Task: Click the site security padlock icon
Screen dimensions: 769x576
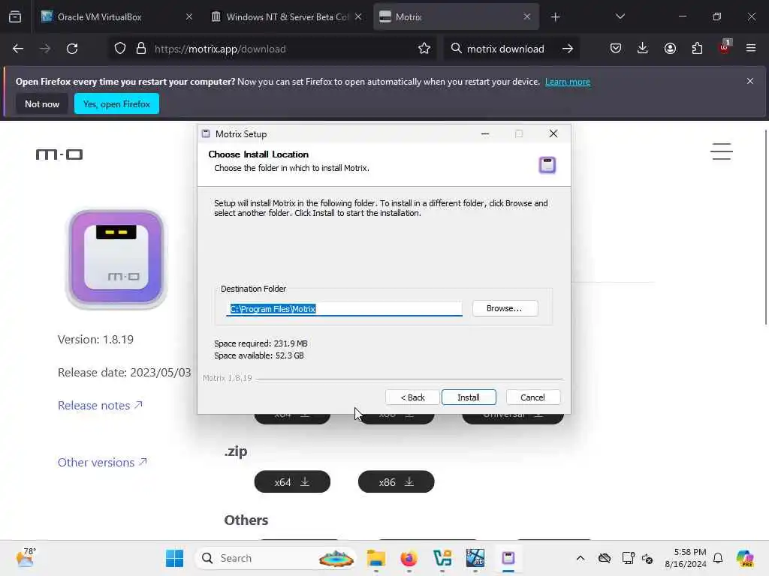Action: 141,49
